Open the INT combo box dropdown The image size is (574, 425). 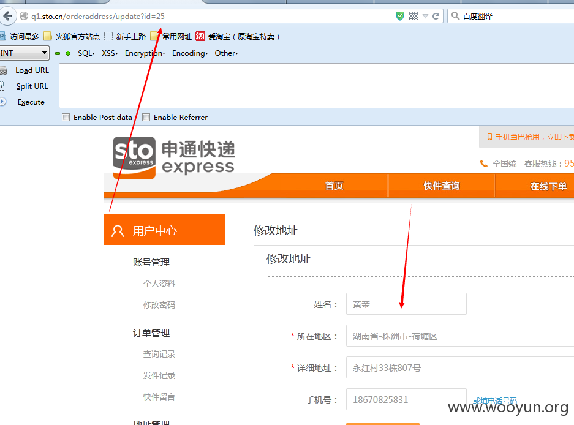point(43,53)
